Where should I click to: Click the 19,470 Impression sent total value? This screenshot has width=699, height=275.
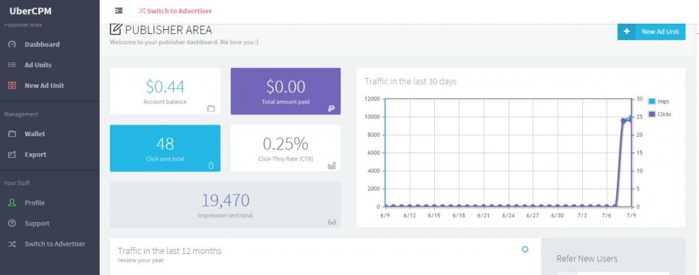coord(225,200)
